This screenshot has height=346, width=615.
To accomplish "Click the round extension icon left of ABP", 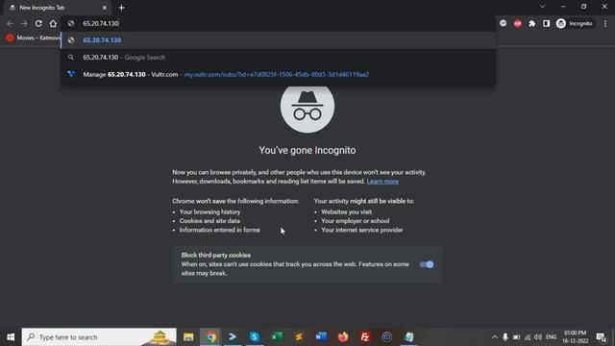I will click(504, 23).
